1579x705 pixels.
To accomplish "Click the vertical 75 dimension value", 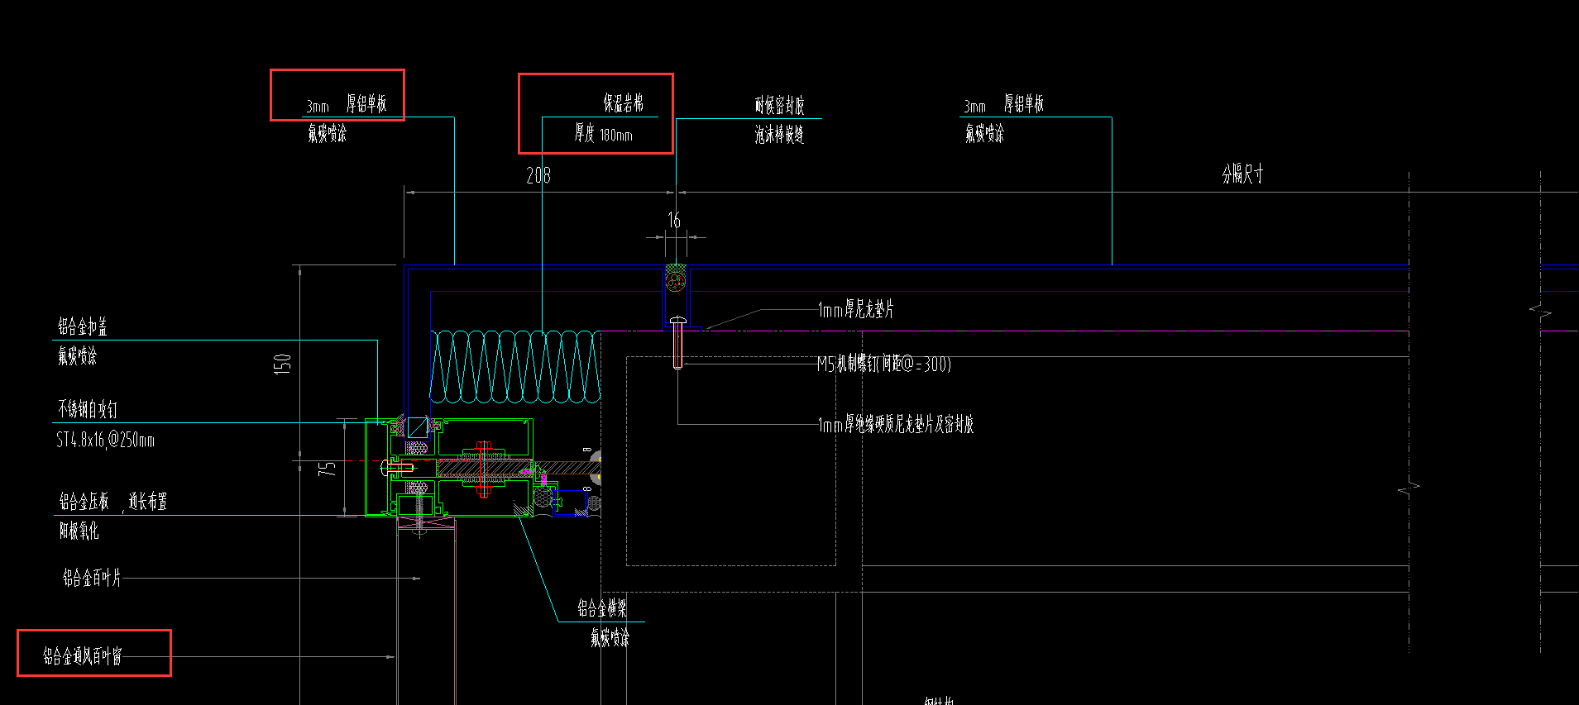I will click(x=328, y=468).
